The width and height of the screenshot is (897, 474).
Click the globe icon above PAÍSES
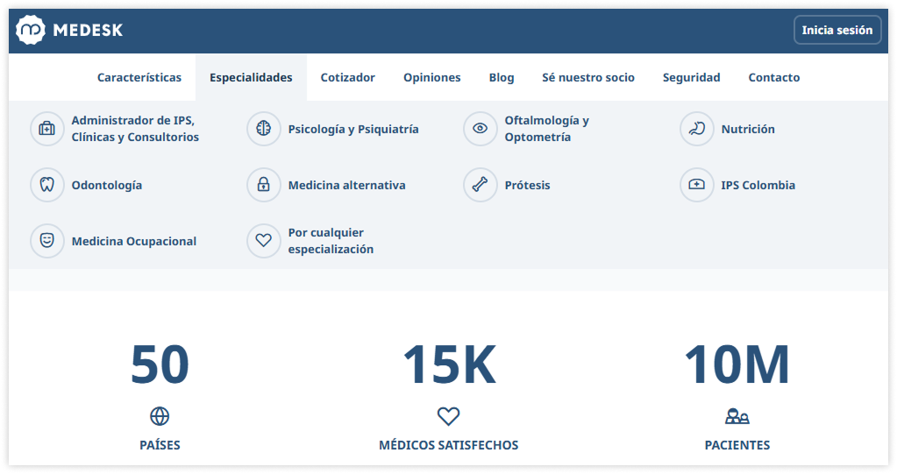pyautogui.click(x=160, y=416)
